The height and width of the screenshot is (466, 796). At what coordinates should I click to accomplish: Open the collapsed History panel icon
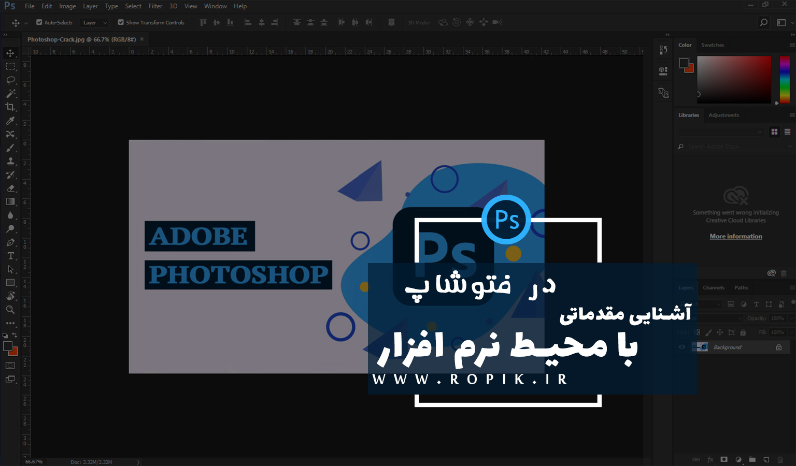point(663,50)
